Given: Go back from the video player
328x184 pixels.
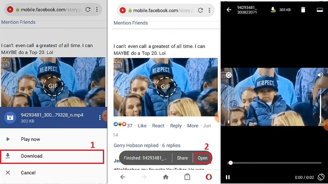Looking at the screenshot, I should [229, 10].
